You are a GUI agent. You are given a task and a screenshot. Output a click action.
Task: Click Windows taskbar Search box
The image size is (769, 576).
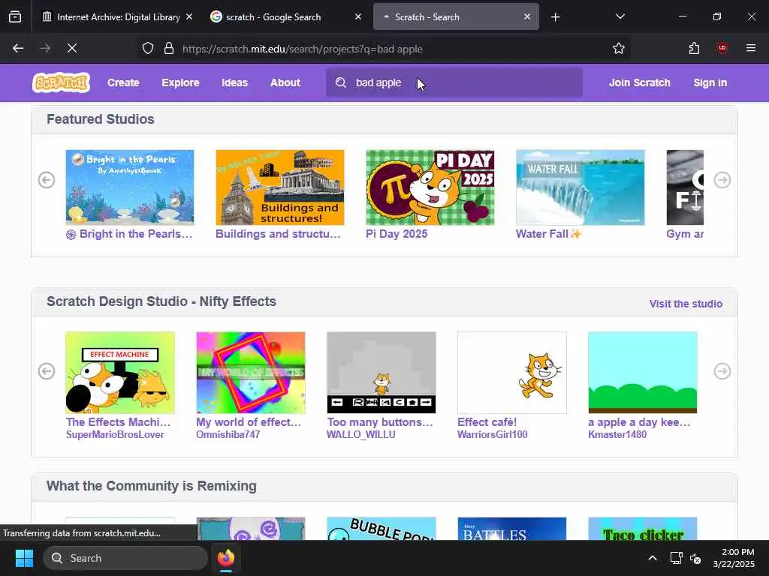click(x=125, y=558)
